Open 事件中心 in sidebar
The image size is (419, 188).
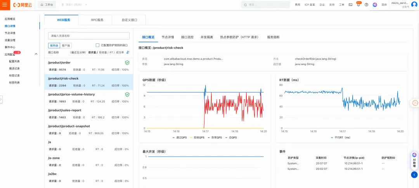10,47
